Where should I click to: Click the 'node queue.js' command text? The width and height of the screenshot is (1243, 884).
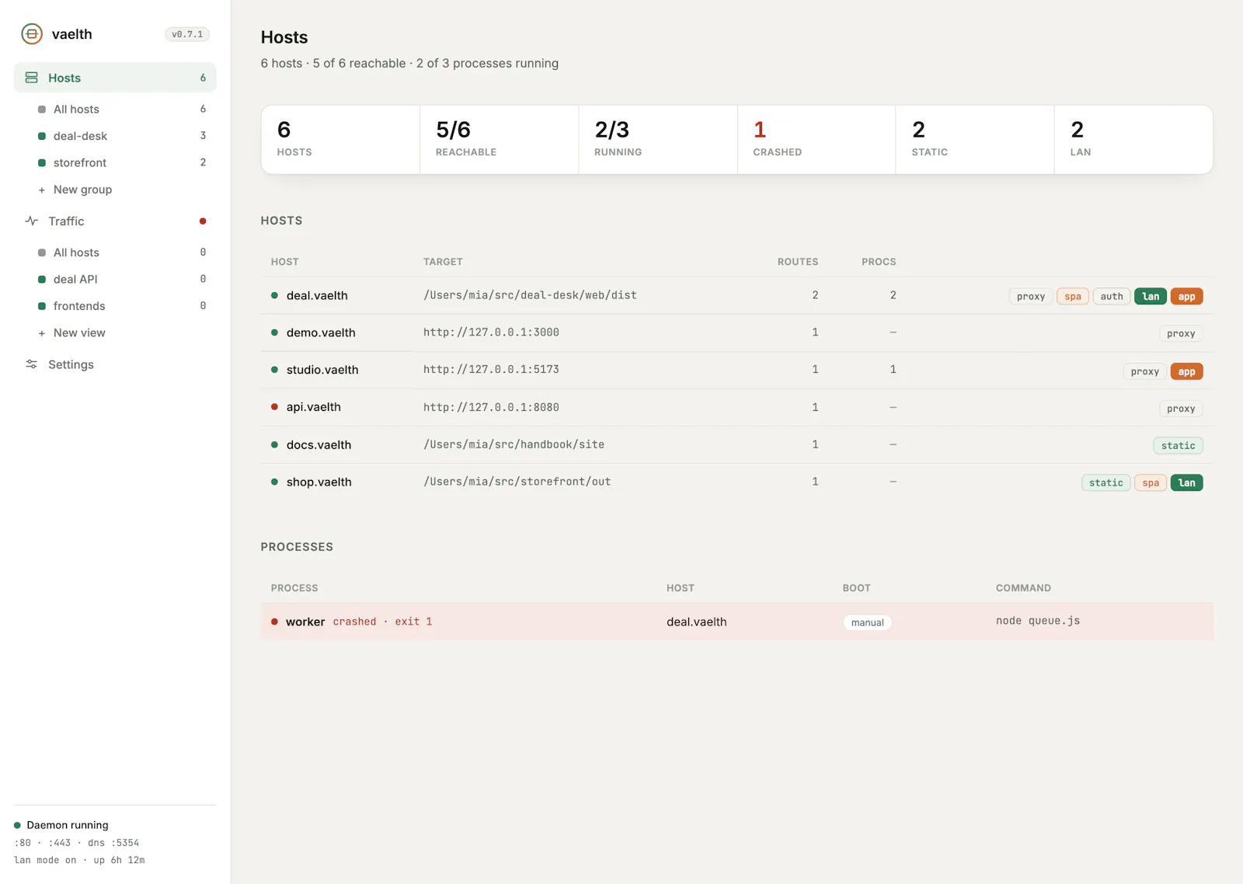click(1038, 621)
